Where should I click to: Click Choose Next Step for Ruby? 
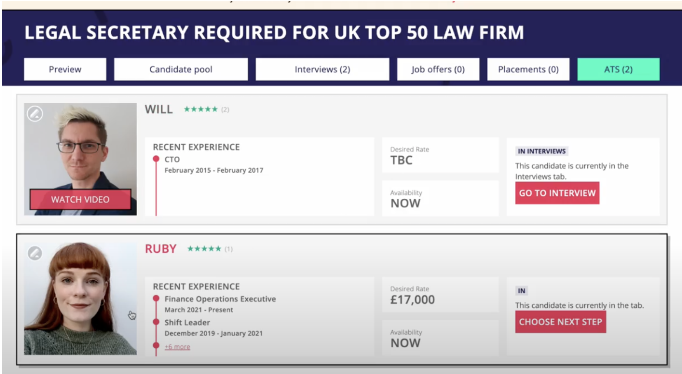click(560, 322)
